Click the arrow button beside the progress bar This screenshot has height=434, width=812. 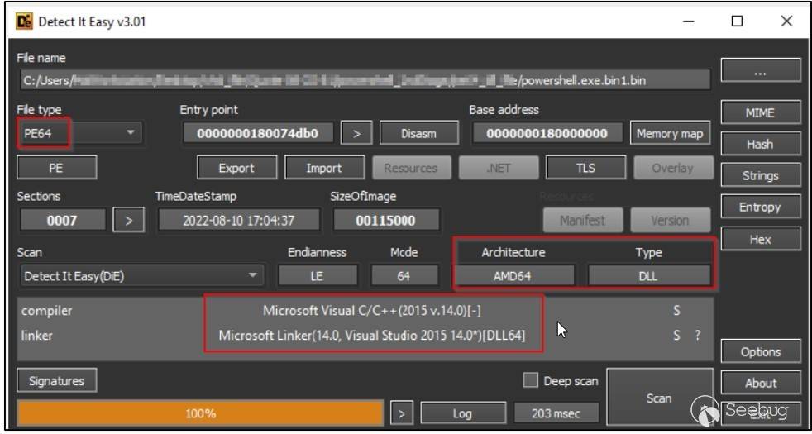401,413
